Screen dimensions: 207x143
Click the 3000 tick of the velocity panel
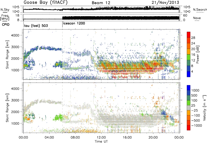15,100
